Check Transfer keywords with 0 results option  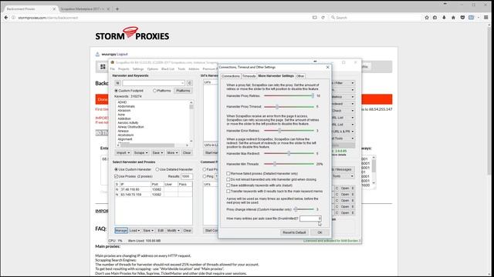tap(228, 192)
